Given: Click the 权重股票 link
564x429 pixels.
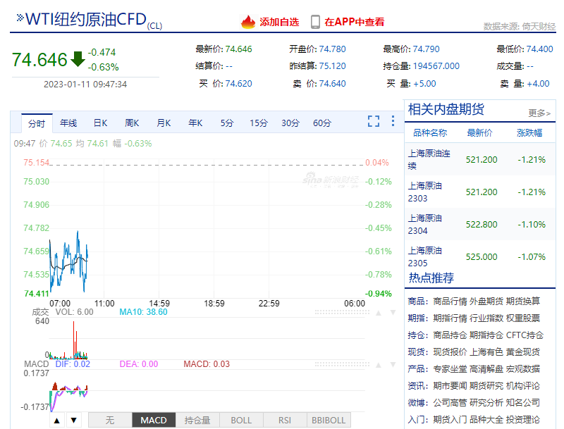Looking at the screenshot, I should pos(523,318).
